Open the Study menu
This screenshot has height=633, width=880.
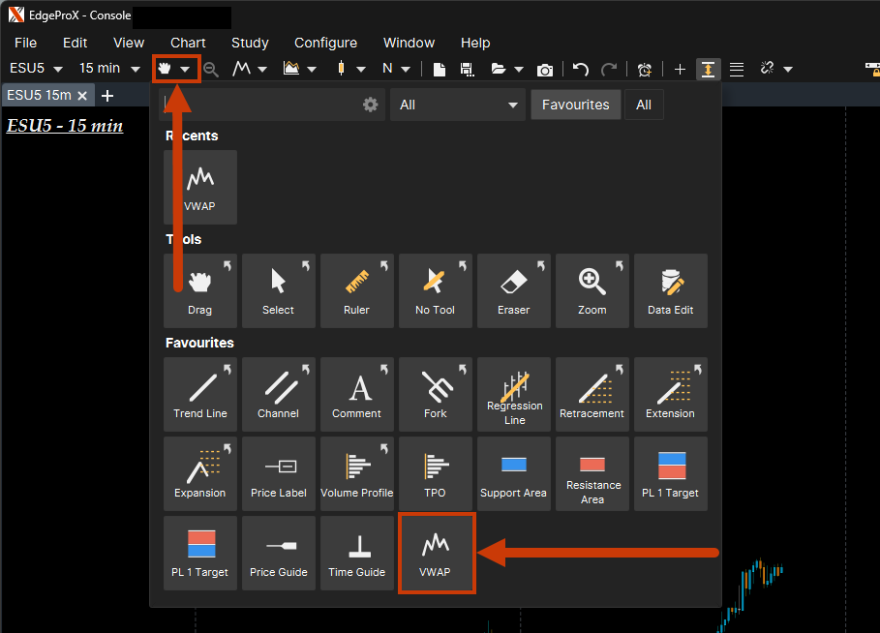tap(250, 43)
